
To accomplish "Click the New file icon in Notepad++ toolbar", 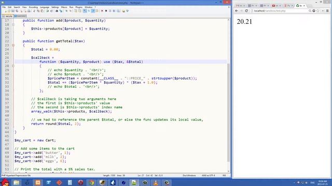I will click(x=6, y=11).
